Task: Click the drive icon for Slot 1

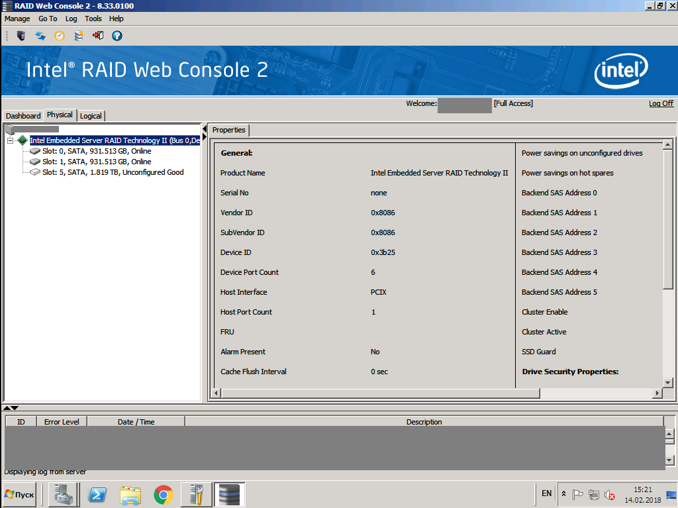Action: pyautogui.click(x=35, y=162)
